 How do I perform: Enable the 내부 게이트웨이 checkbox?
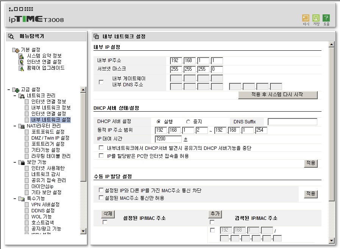[x=101, y=82]
